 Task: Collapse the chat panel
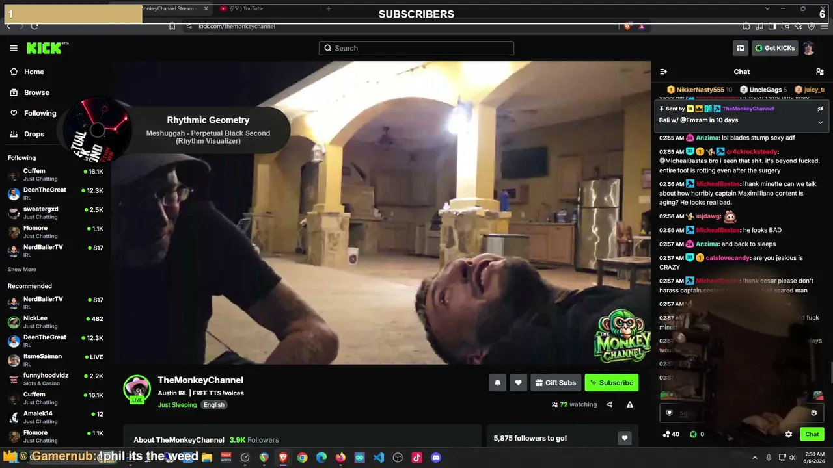coord(663,71)
